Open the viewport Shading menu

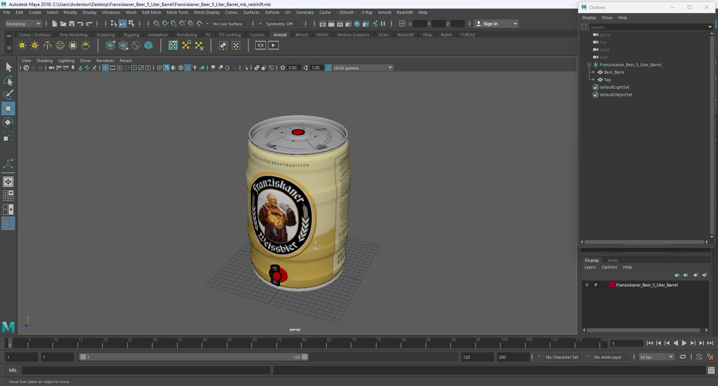click(45, 61)
